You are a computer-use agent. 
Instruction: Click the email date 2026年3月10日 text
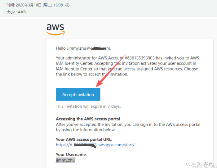coord(29,5)
